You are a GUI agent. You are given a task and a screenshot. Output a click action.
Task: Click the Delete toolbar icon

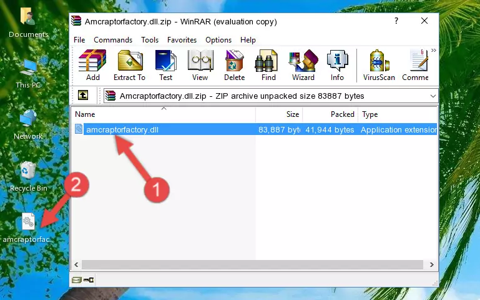[x=234, y=65]
